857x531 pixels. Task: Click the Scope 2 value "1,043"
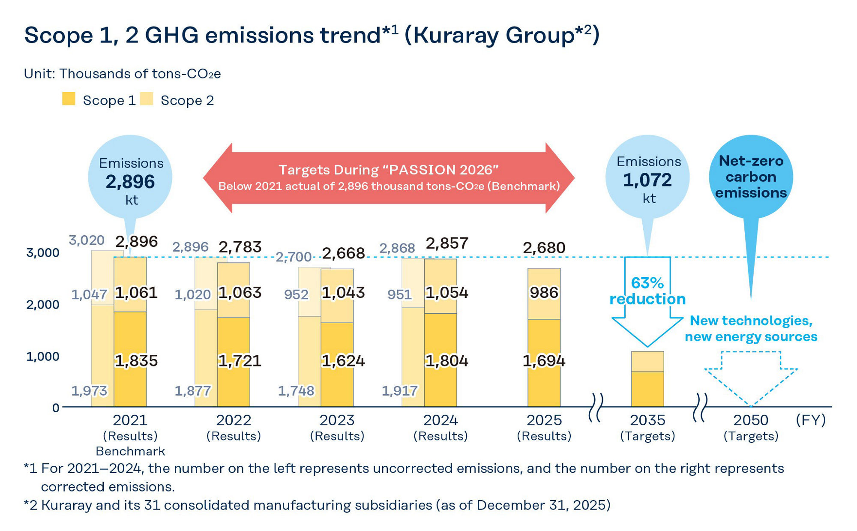pos(344,293)
